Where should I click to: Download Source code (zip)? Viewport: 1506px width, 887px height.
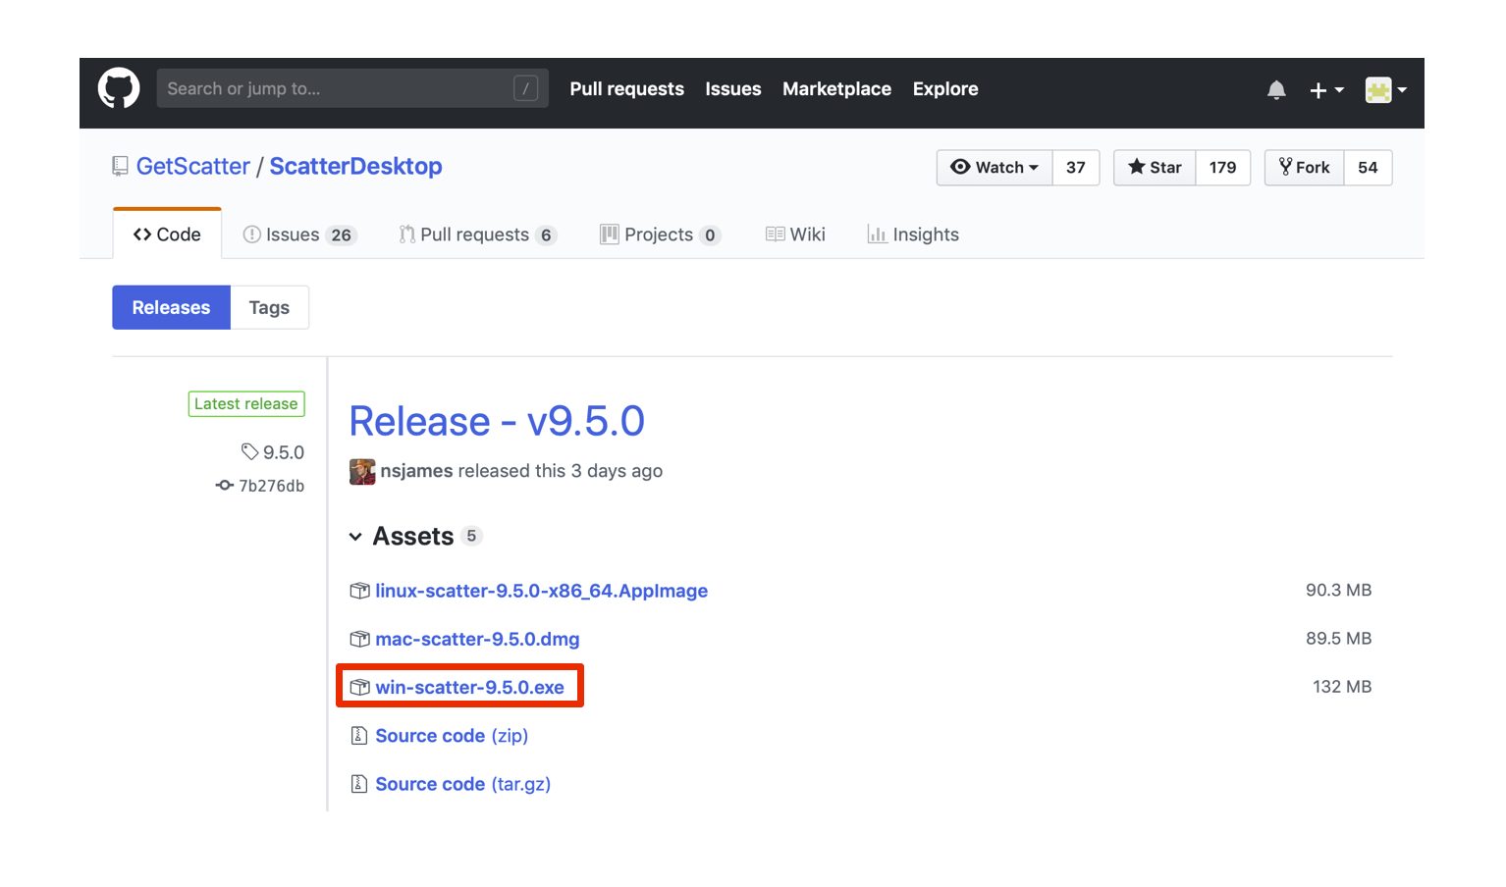tap(452, 736)
